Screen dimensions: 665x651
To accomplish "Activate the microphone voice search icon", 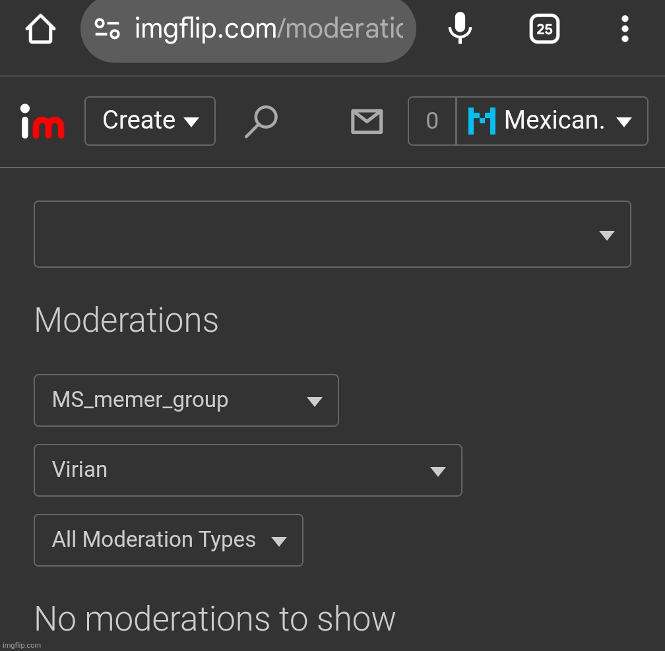I will coord(460,29).
